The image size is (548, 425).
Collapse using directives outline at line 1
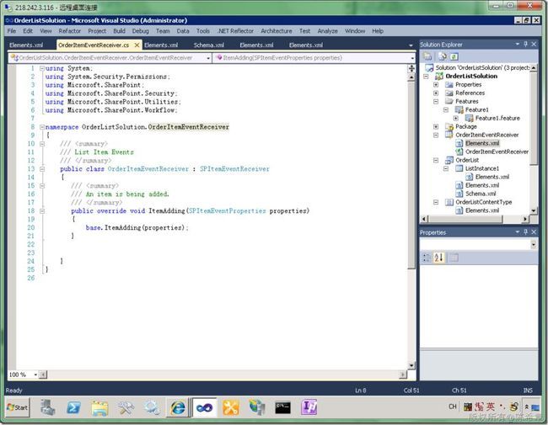click(42, 68)
